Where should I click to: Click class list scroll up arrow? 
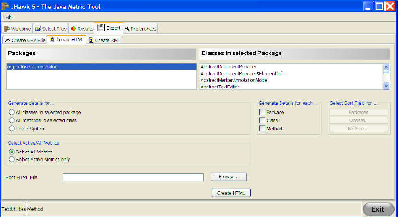point(386,67)
